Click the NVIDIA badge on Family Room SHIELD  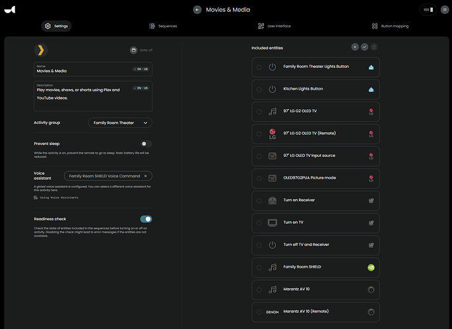click(371, 268)
